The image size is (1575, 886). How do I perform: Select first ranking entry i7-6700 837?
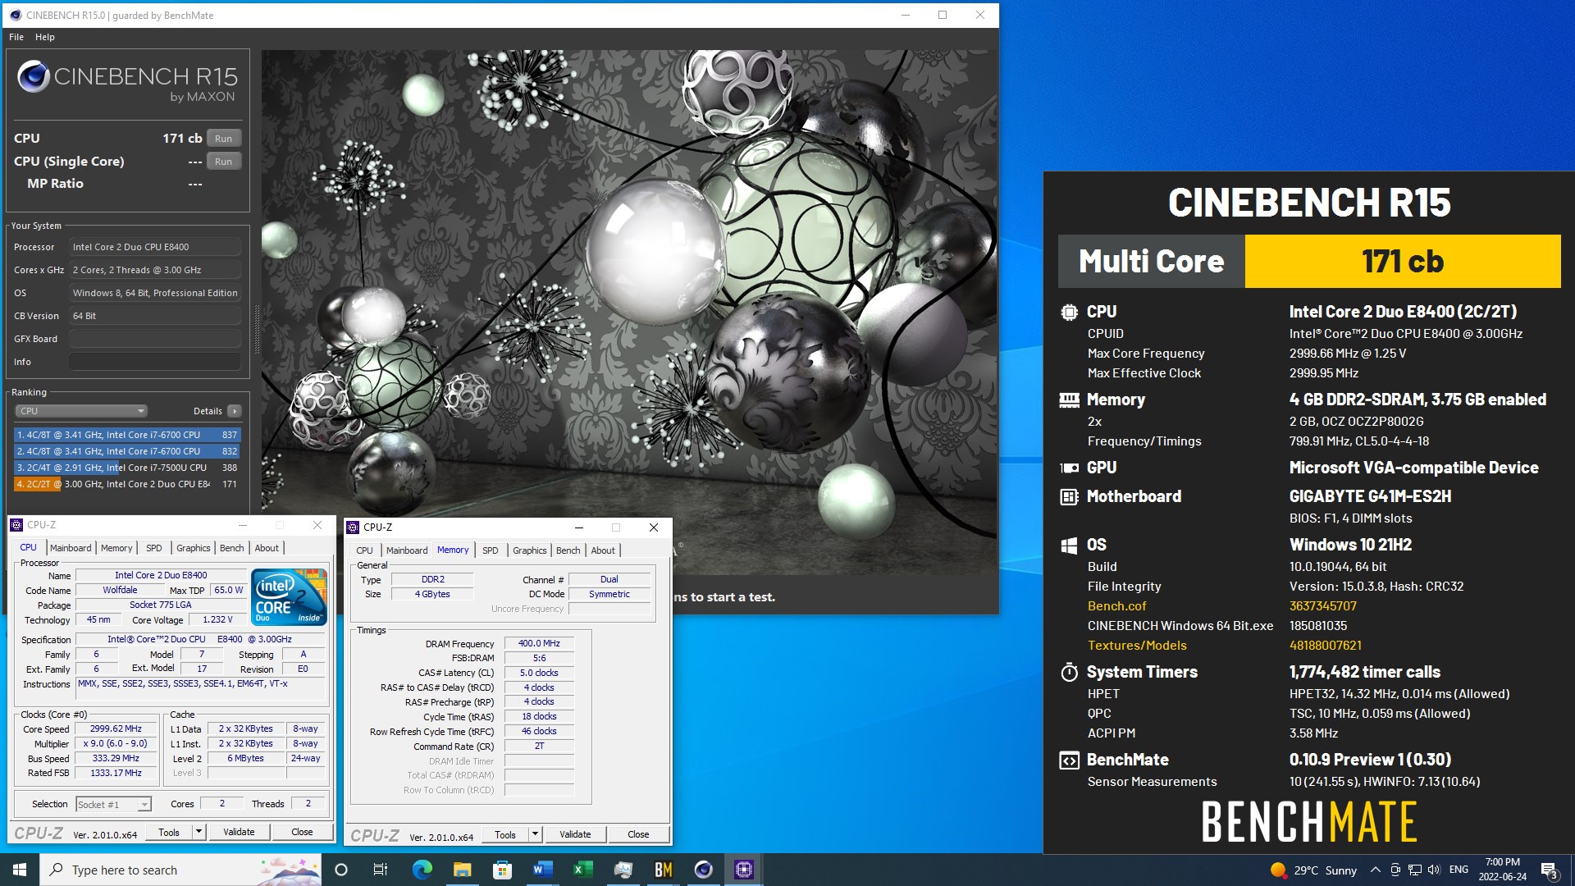click(127, 435)
